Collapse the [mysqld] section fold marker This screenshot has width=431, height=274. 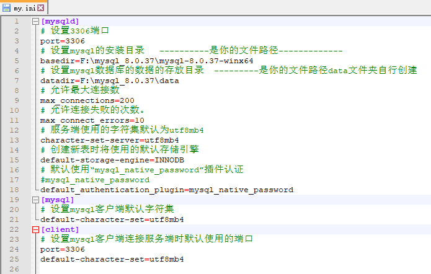tap(35, 22)
